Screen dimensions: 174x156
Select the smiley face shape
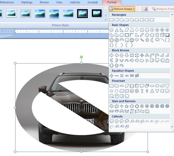[x=132, y=40]
